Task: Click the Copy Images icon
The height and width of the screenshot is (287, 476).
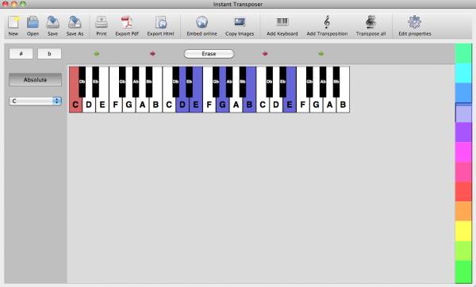Action: (x=240, y=22)
